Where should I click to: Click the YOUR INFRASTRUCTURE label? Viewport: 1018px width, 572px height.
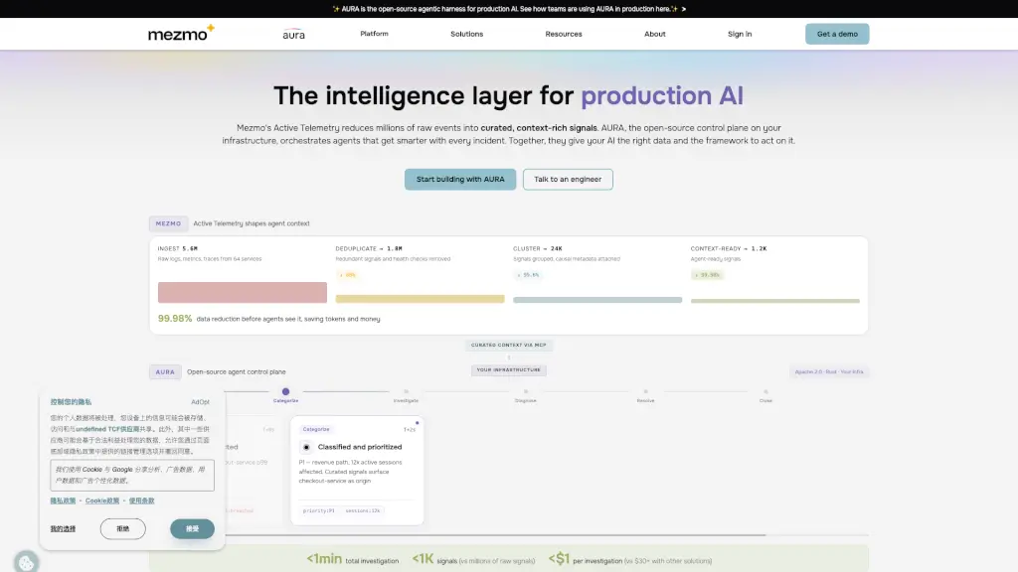[508, 370]
